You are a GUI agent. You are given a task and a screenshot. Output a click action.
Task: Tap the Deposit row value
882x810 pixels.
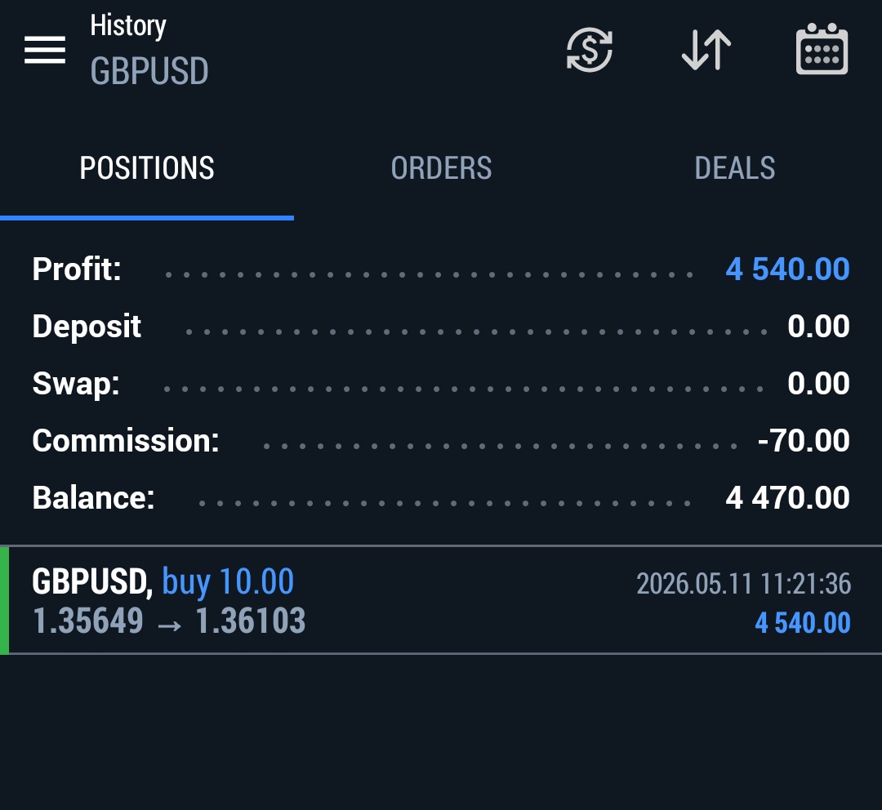[818, 327]
